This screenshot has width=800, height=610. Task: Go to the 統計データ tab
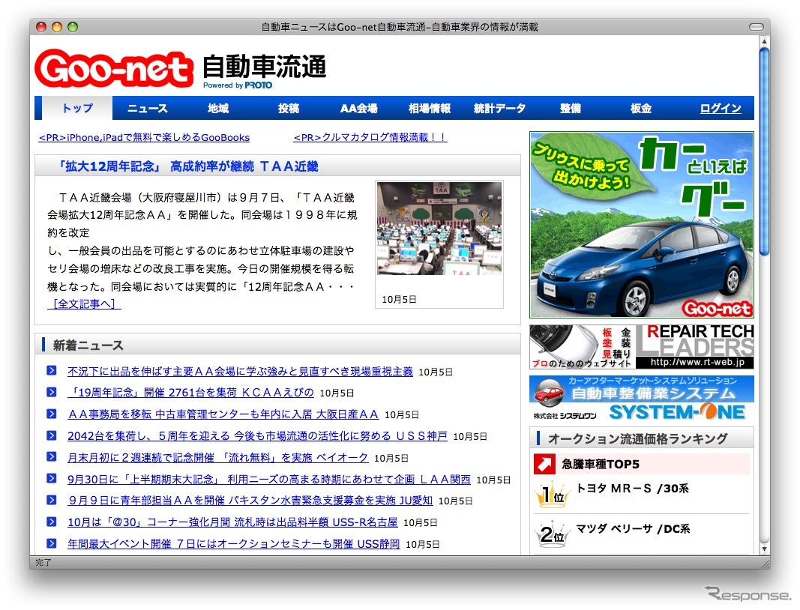499,109
